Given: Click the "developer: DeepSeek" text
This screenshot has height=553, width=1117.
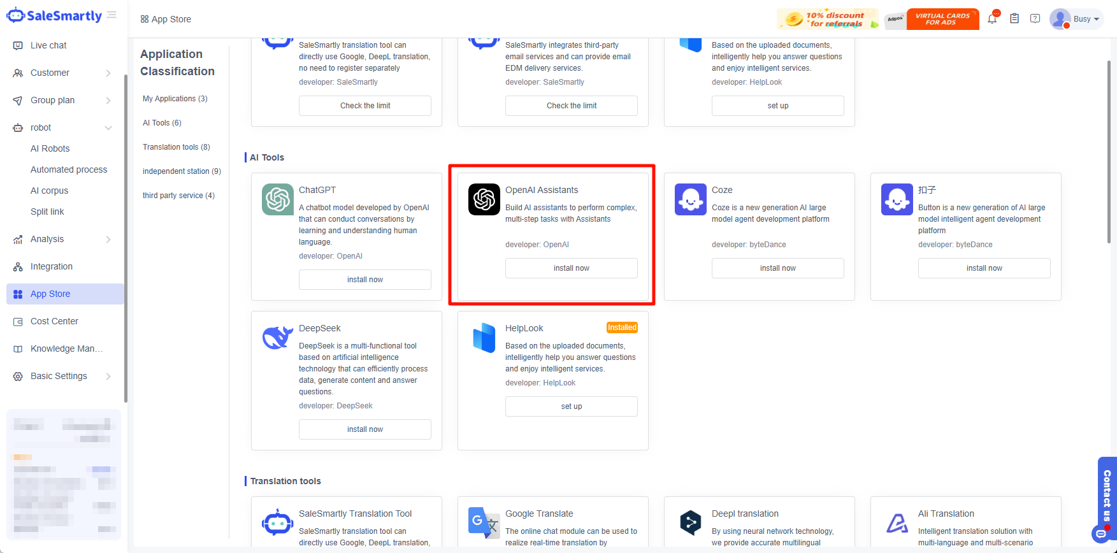Looking at the screenshot, I should tap(336, 406).
